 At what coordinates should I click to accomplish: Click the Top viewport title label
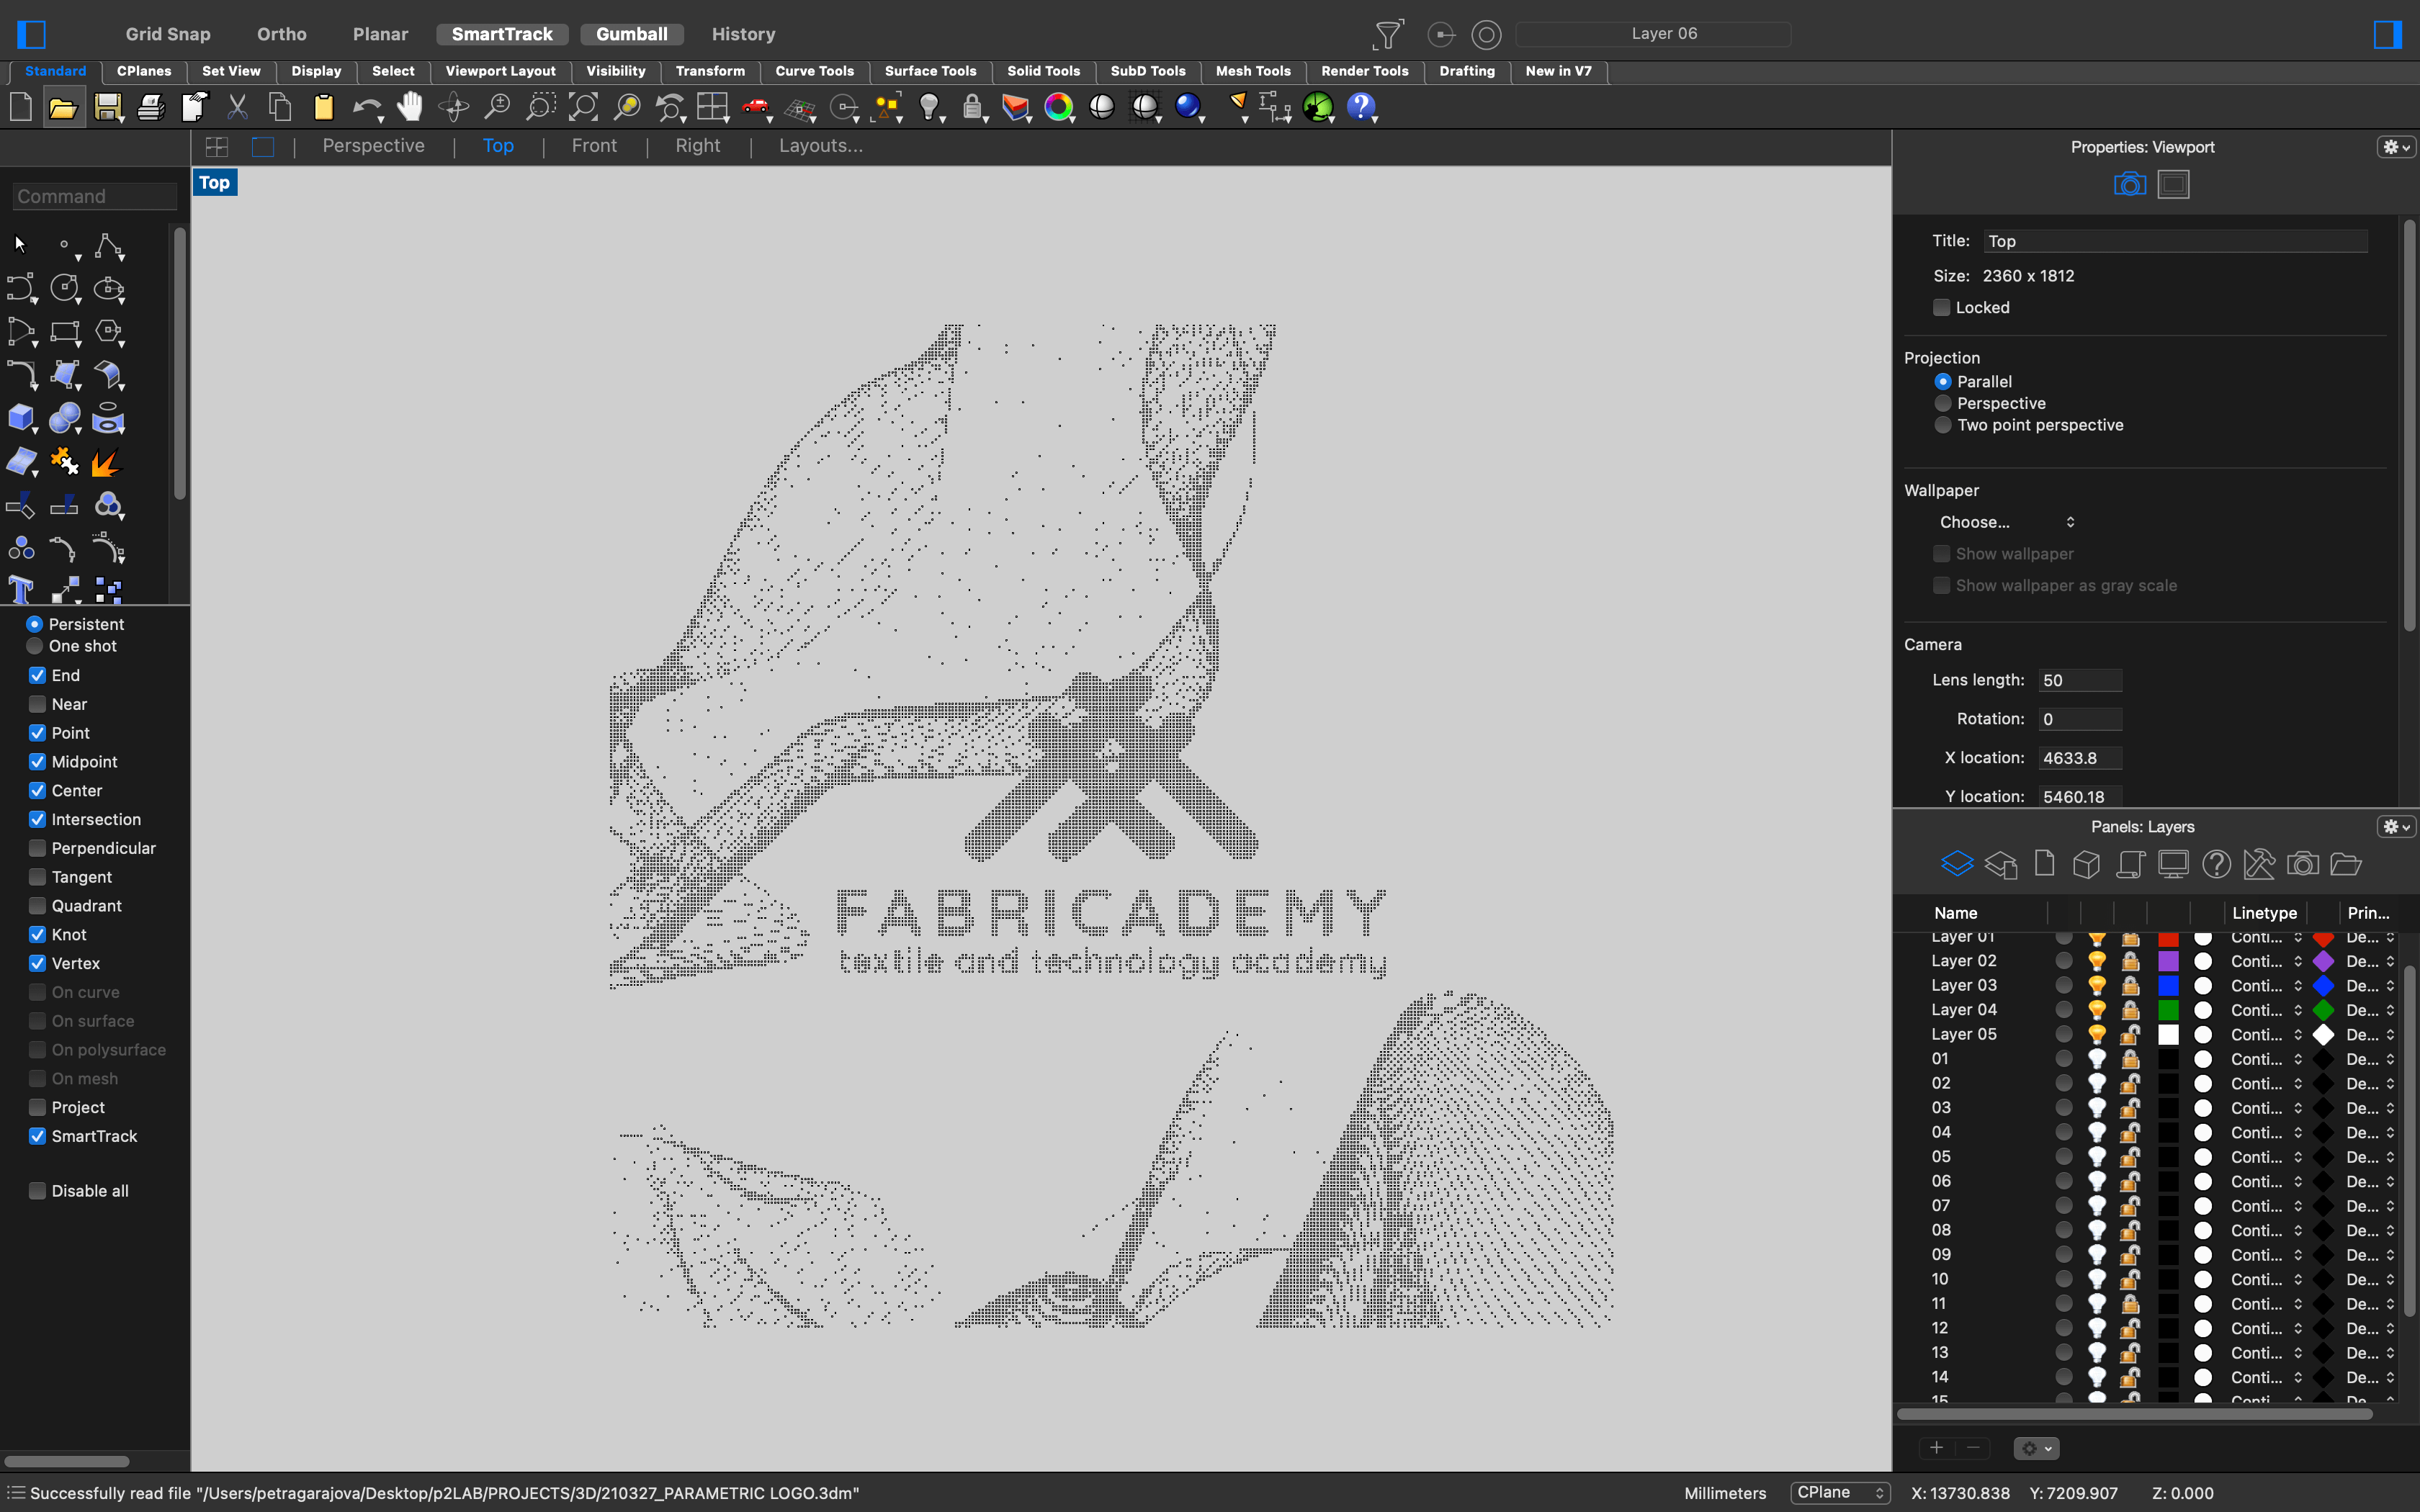(214, 182)
